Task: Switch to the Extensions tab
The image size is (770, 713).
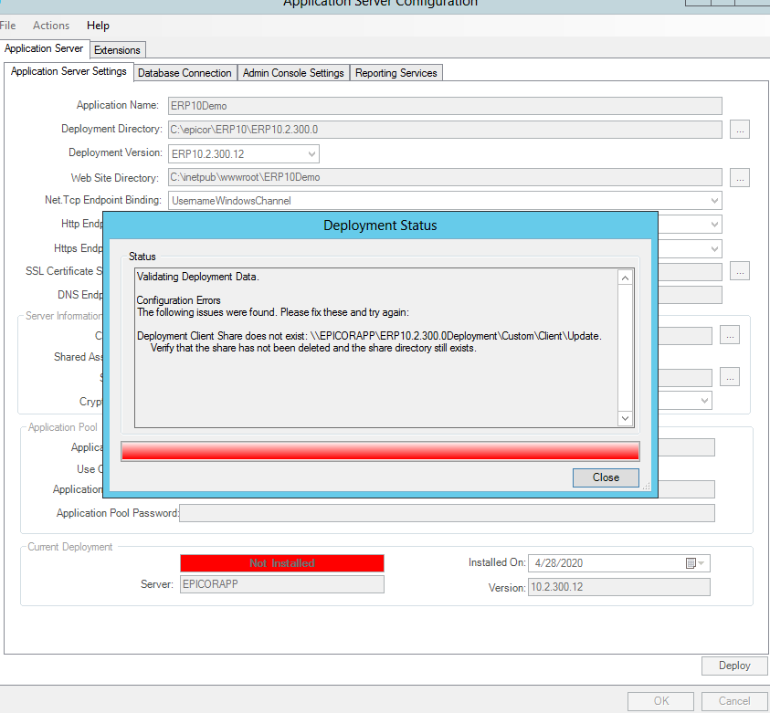Action: [x=117, y=49]
